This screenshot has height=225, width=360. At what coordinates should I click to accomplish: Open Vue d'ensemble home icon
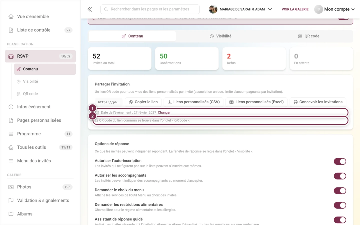pos(11,16)
